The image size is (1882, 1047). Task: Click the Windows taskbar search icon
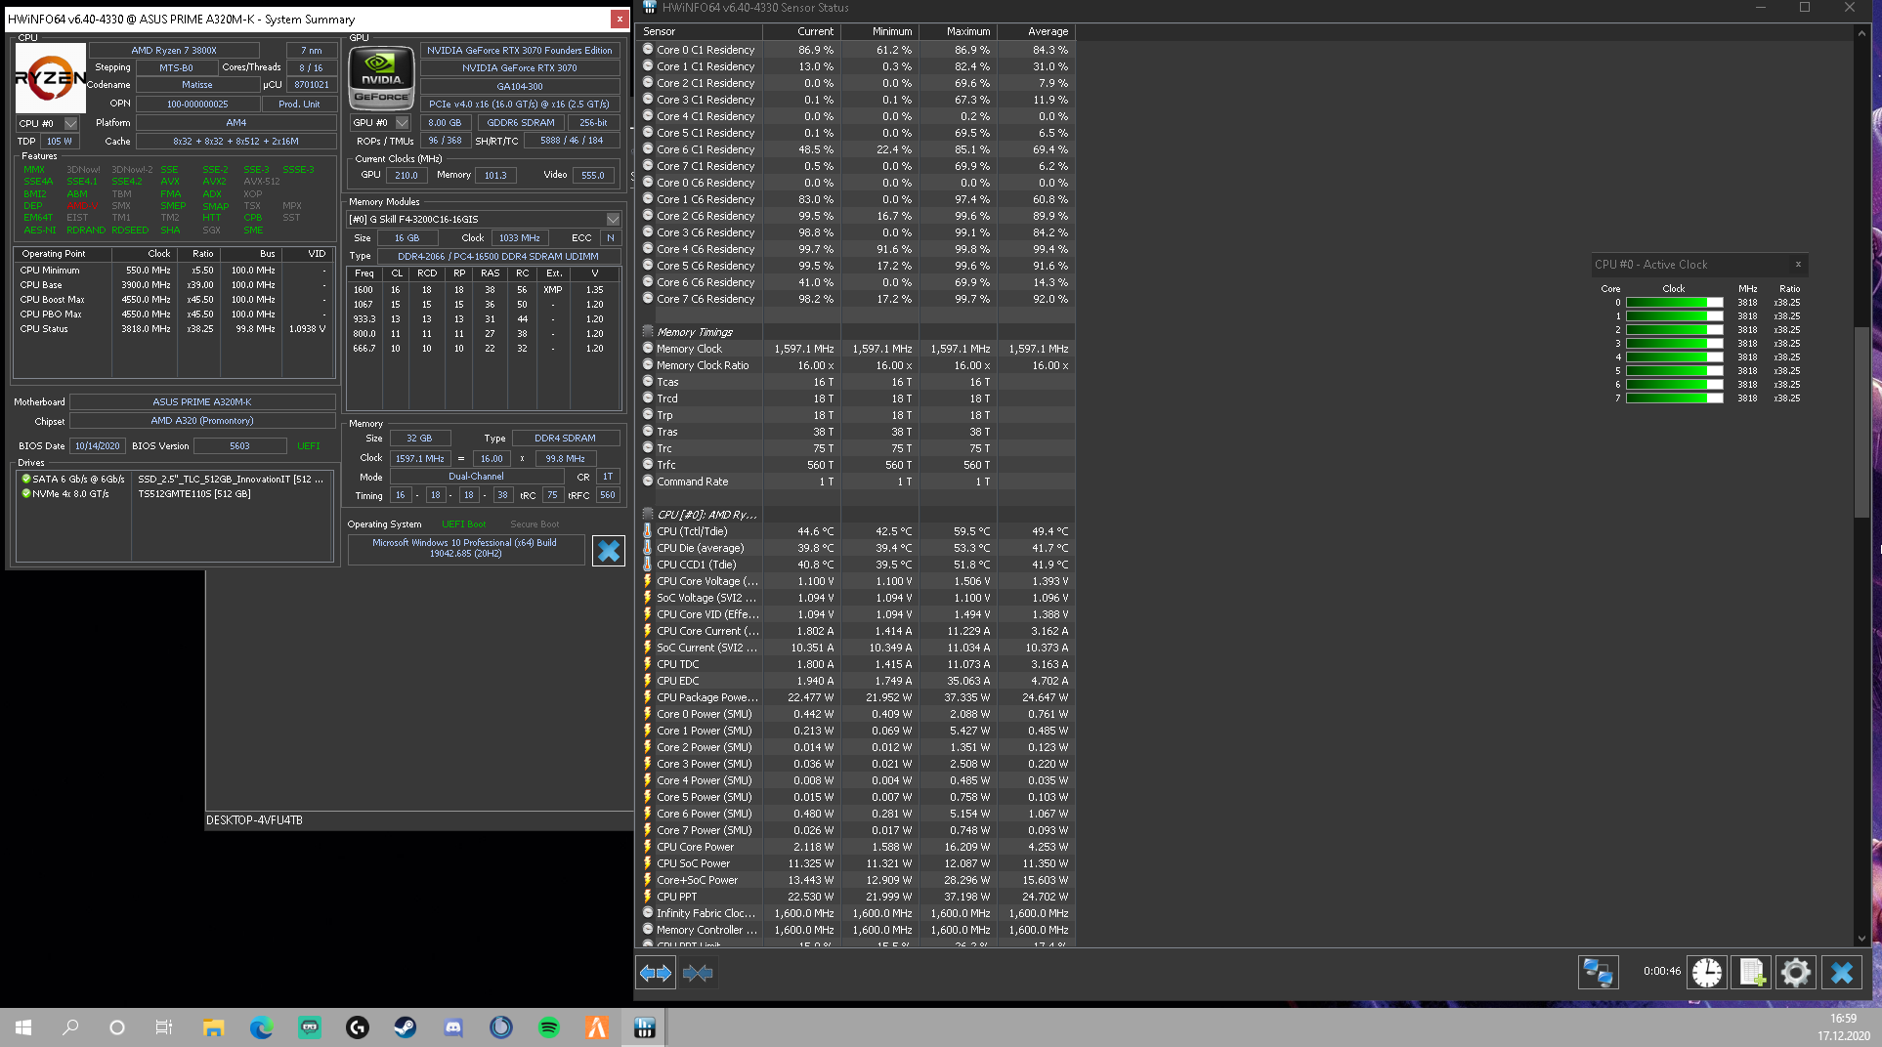[70, 1027]
